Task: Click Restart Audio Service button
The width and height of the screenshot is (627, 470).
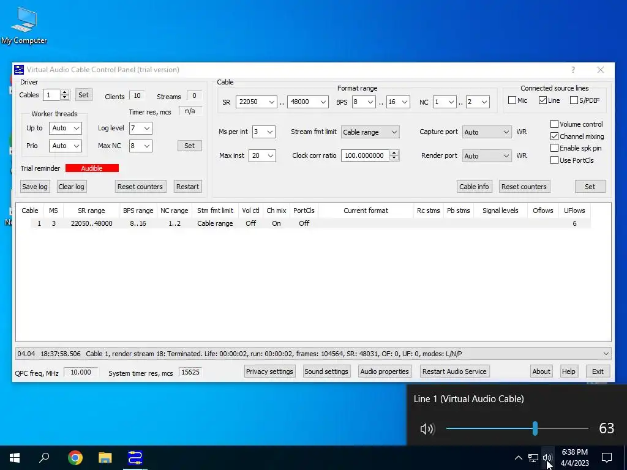Action: [x=454, y=371]
